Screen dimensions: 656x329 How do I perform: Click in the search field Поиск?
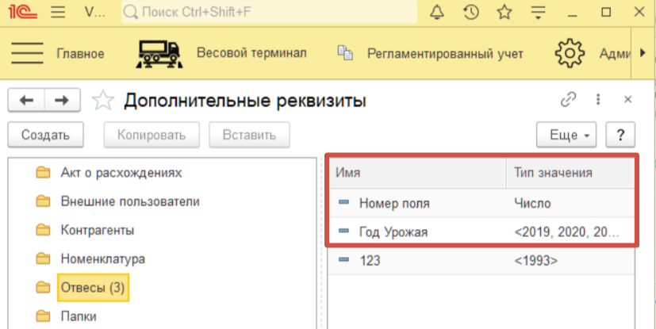pyautogui.click(x=270, y=13)
